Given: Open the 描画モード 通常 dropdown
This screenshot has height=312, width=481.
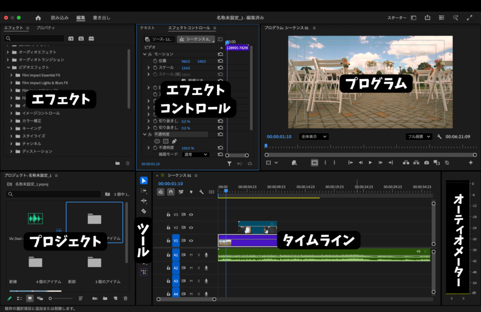Looking at the screenshot, I should (196, 154).
